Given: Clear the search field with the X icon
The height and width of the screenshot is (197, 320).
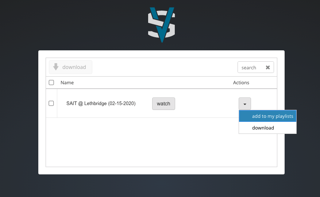Looking at the screenshot, I should coord(268,67).
